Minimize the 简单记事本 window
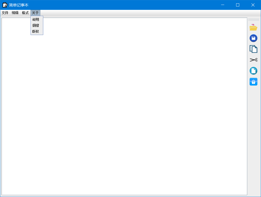 [223, 5]
